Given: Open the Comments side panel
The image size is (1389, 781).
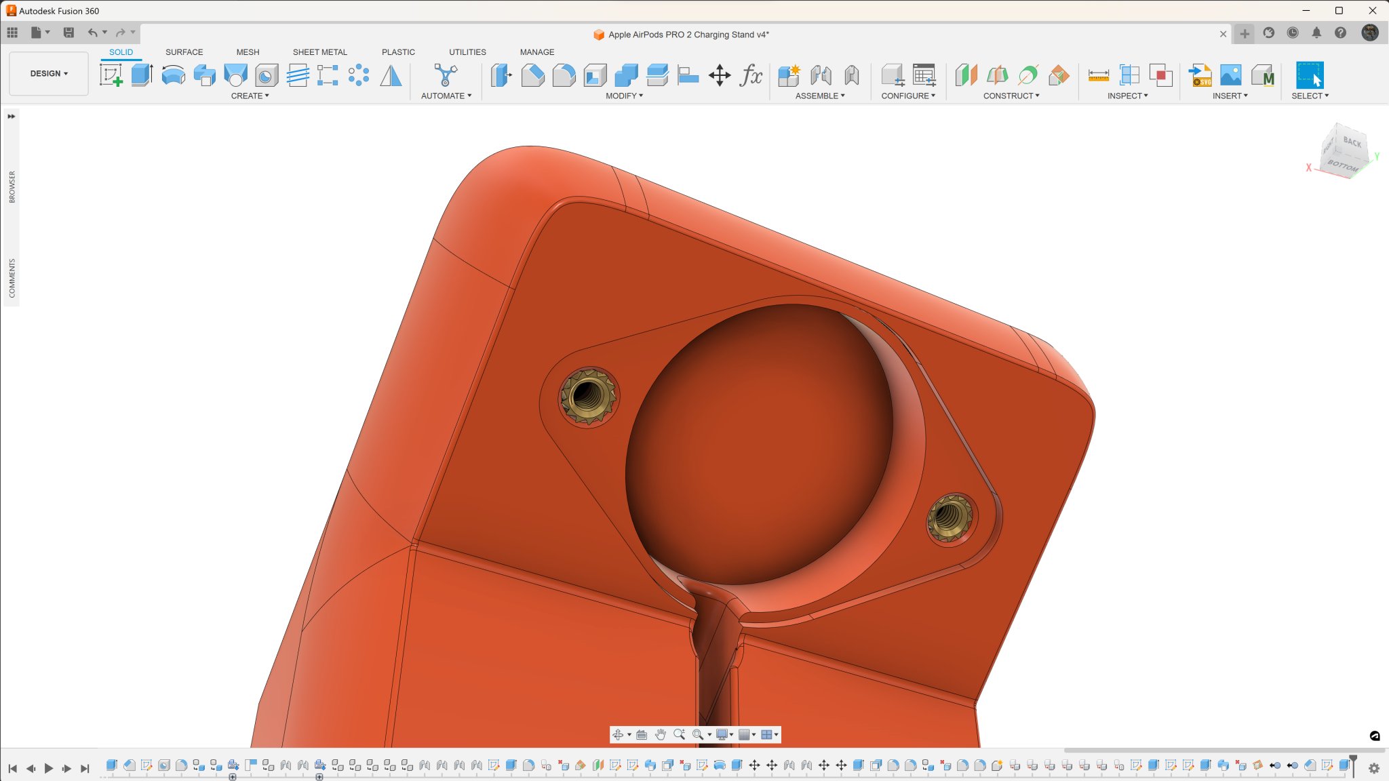Looking at the screenshot, I should (12, 278).
